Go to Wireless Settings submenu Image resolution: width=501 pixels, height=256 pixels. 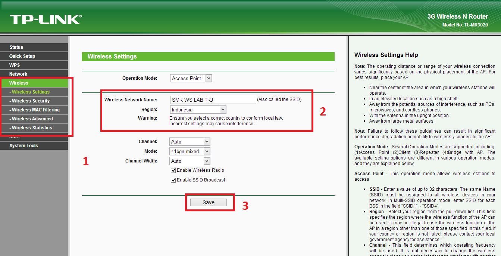click(34, 92)
